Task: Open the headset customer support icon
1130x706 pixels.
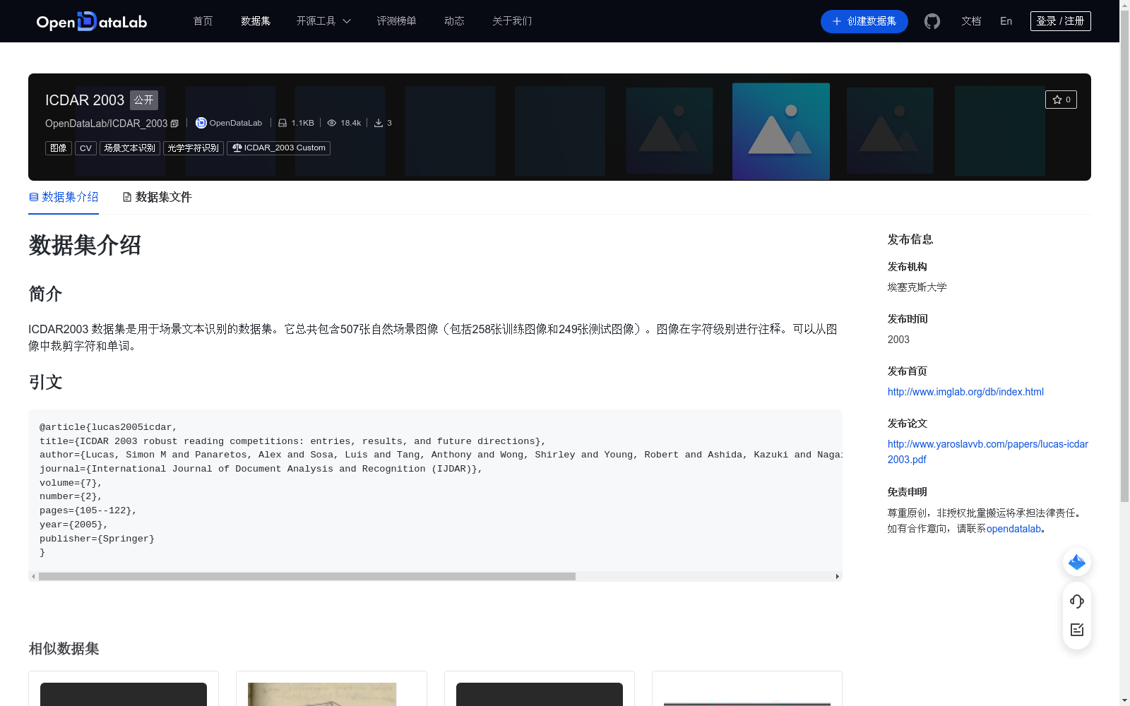Action: pos(1077,602)
